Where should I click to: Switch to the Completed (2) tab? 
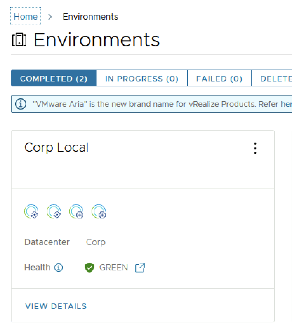[53, 79]
